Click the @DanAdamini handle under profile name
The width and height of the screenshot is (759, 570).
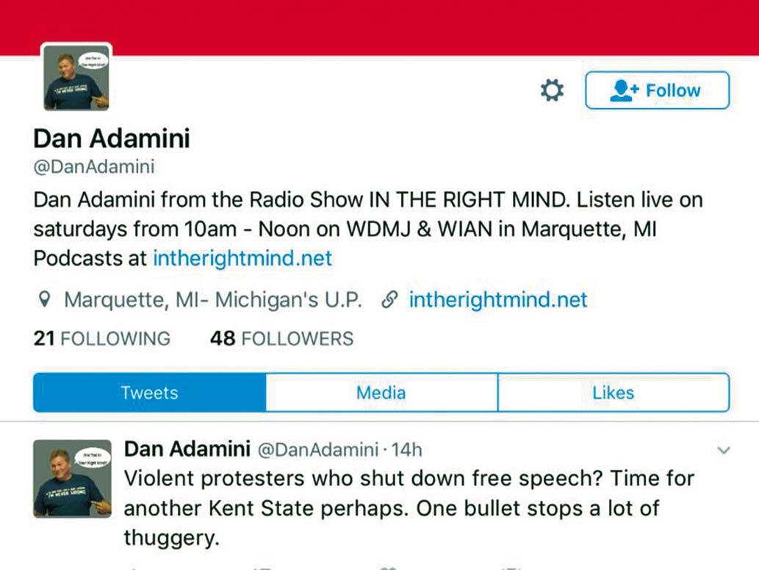[94, 167]
